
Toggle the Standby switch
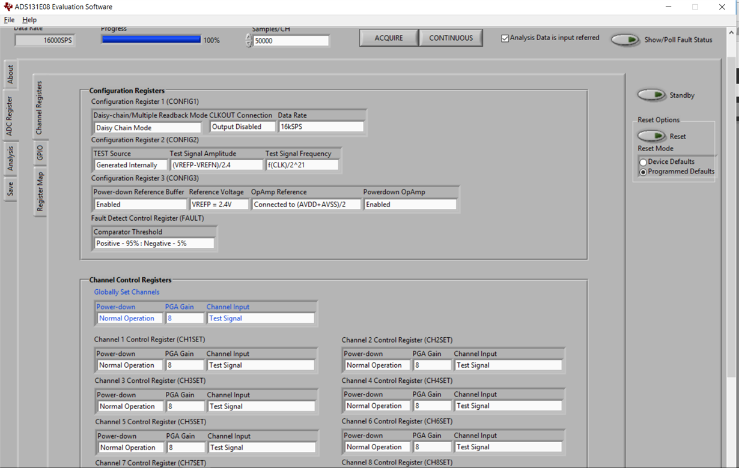click(651, 95)
